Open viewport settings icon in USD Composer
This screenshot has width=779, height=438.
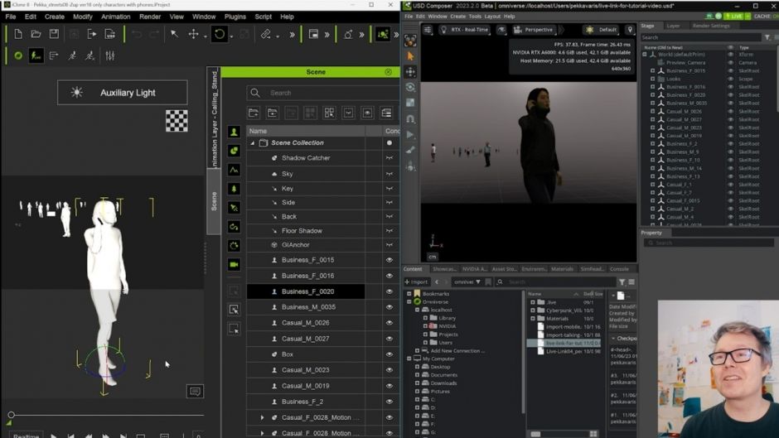click(428, 30)
